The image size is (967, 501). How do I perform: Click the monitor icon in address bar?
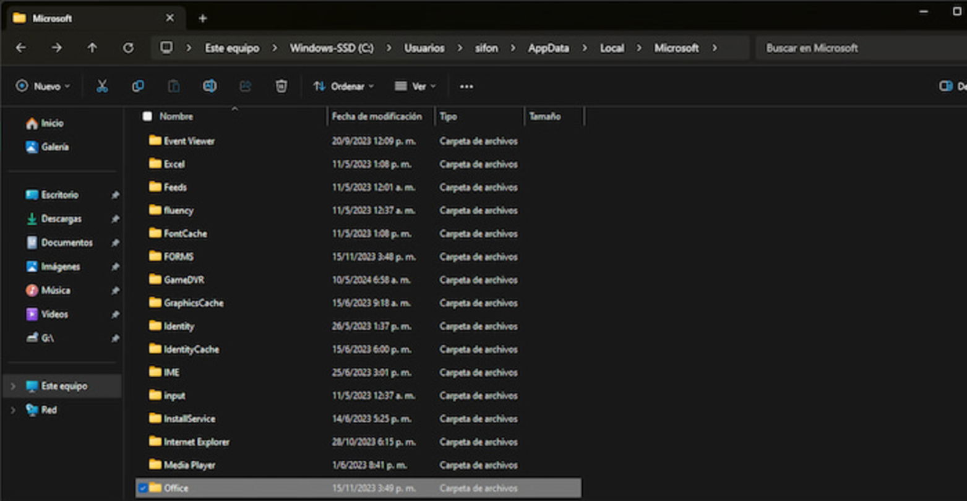coord(166,48)
